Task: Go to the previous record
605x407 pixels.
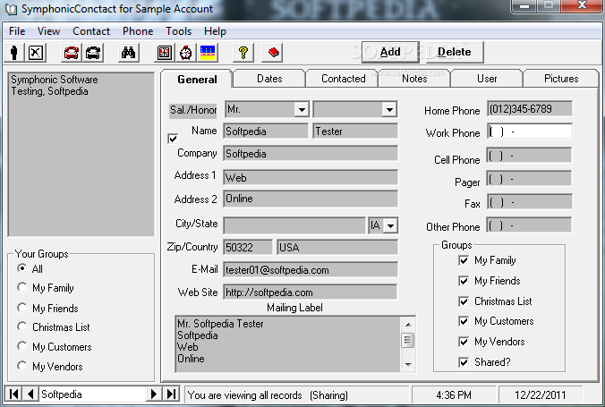Action: tap(30, 394)
